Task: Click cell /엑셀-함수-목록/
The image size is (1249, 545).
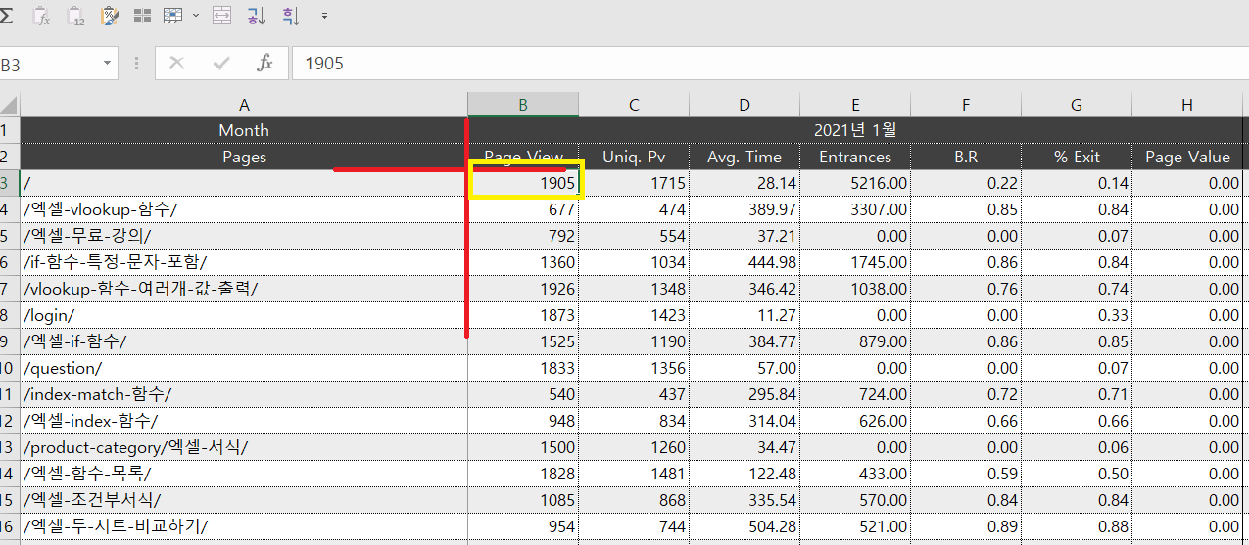Action: coord(244,474)
